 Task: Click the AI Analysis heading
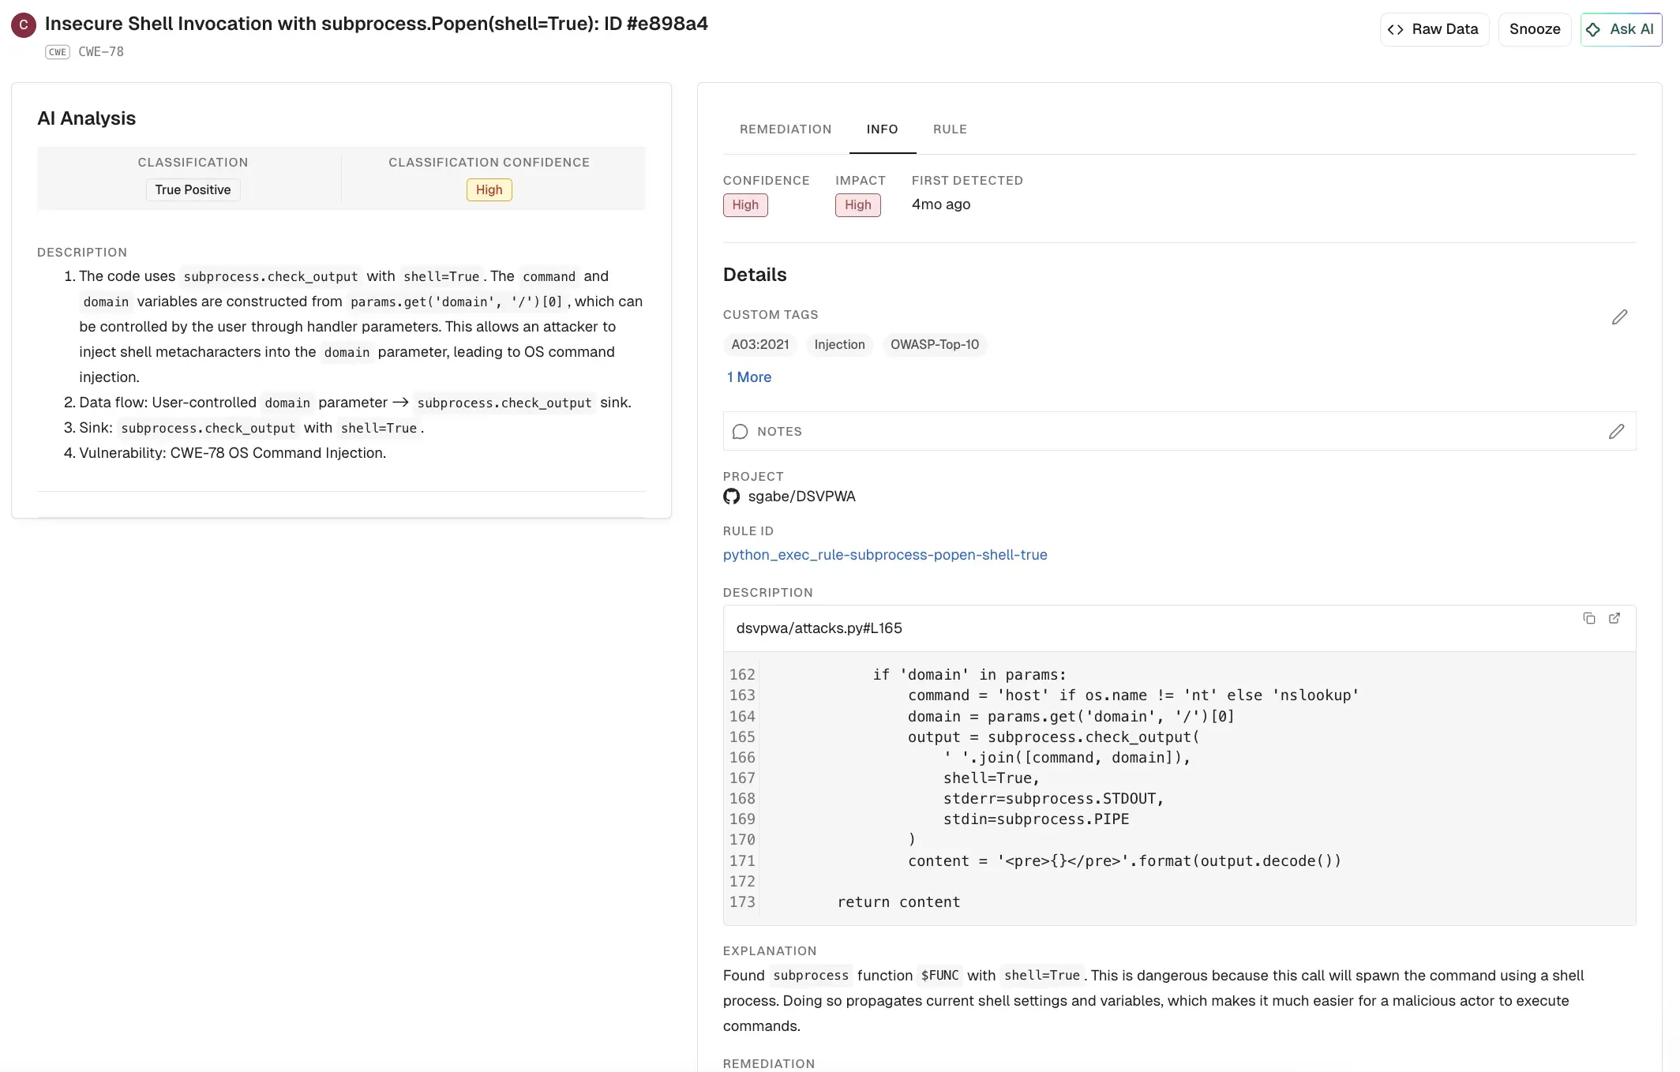tap(86, 118)
